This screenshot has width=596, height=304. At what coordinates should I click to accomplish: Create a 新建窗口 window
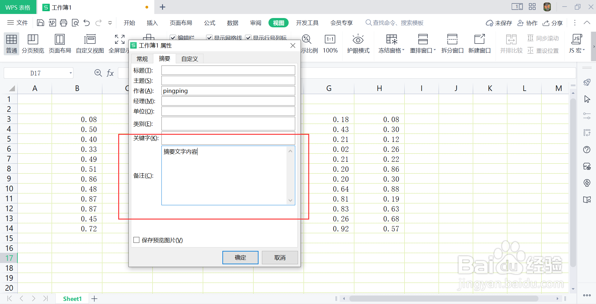[x=479, y=43]
